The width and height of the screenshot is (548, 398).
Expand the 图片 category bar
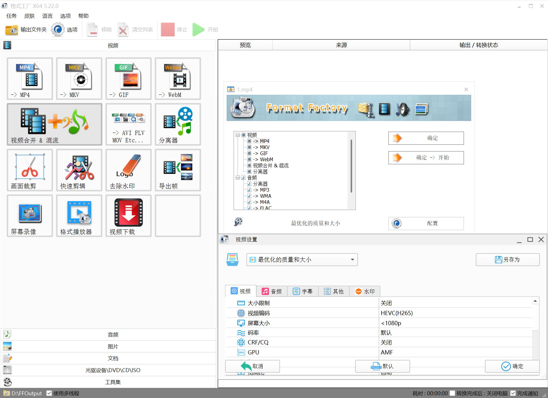(x=108, y=346)
